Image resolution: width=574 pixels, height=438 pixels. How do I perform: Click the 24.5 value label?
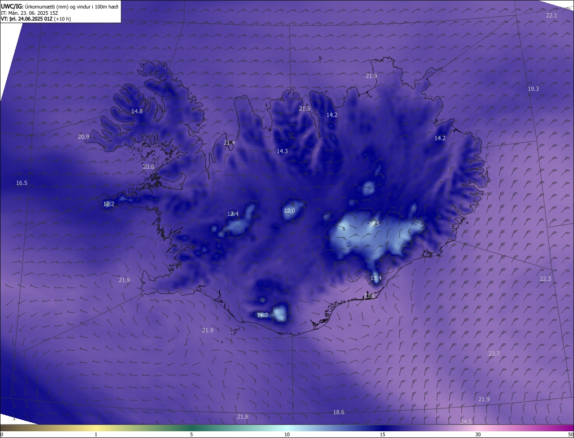tap(466, 422)
